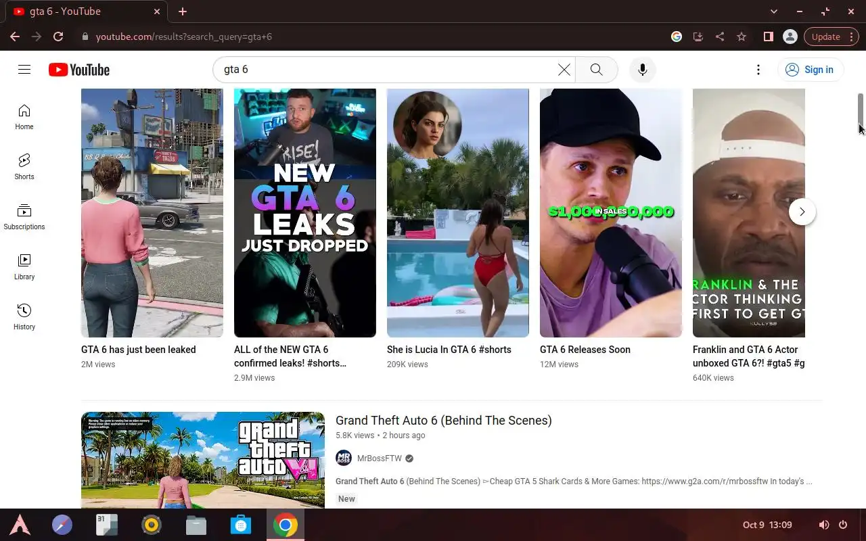Open History in the sidebar
866x541 pixels.
(x=24, y=317)
